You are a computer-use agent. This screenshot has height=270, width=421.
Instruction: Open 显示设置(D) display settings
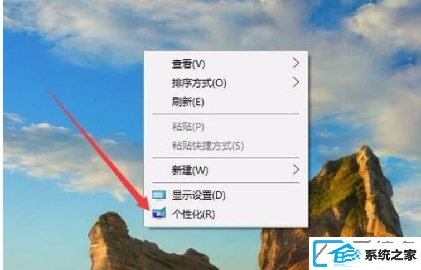pos(226,195)
